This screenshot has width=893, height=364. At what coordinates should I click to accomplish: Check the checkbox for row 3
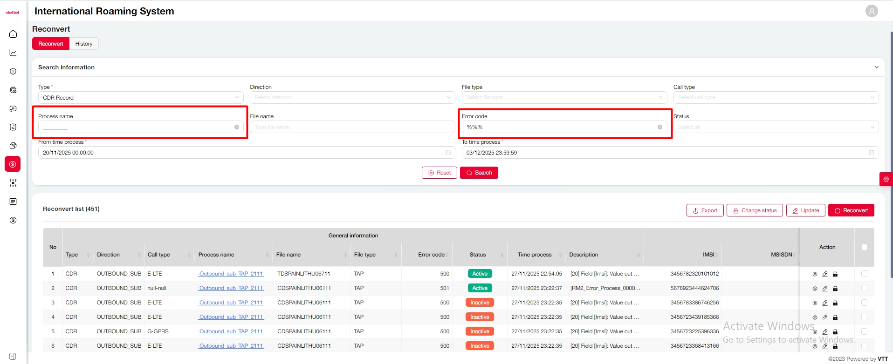point(864,303)
